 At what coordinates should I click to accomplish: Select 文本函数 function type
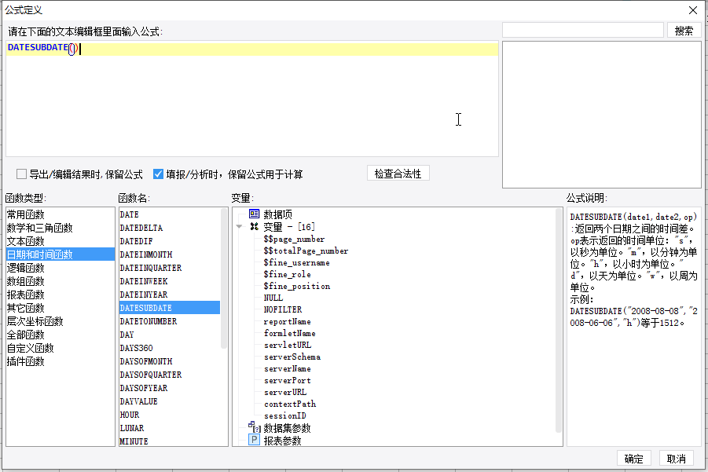pos(60,241)
